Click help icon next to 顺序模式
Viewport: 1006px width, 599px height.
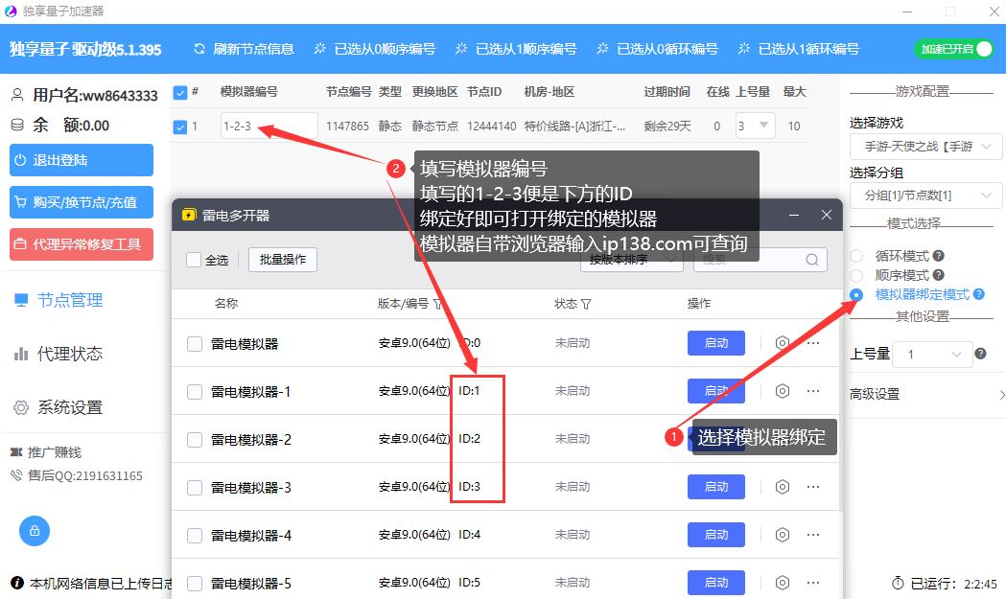pos(938,275)
